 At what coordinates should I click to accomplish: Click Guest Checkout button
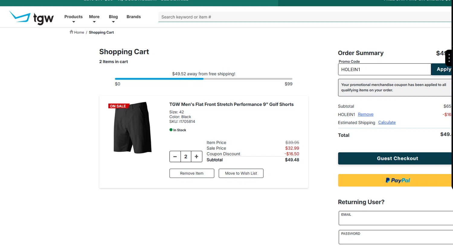click(x=395, y=158)
